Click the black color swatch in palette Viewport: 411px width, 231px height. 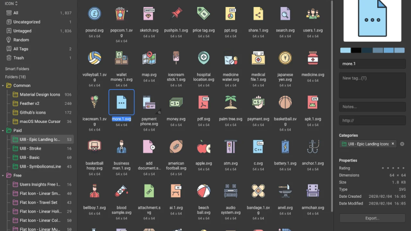[x=356, y=50]
